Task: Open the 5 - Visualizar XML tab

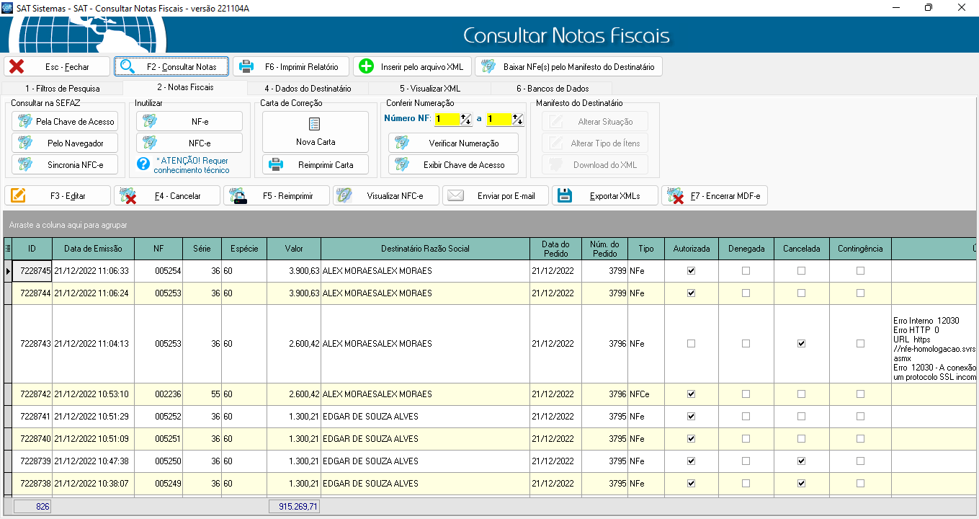Action: [x=429, y=89]
